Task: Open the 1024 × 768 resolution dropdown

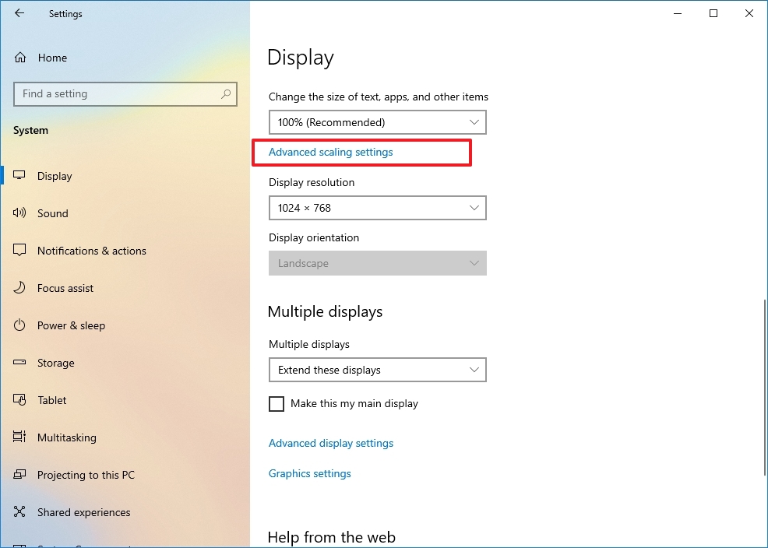Action: (x=378, y=208)
